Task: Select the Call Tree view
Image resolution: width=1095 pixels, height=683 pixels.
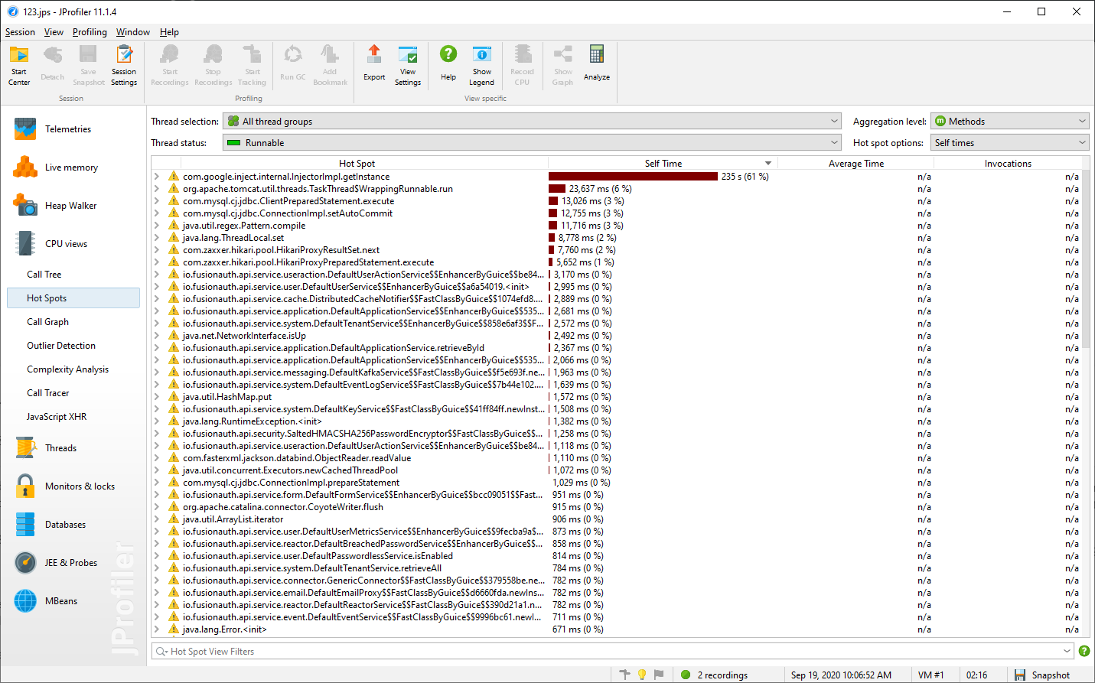Action: pyautogui.click(x=44, y=275)
